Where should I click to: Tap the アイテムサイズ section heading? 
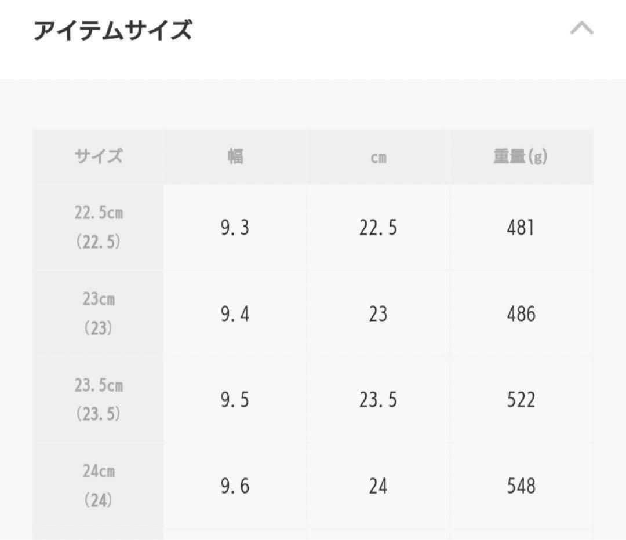113,30
